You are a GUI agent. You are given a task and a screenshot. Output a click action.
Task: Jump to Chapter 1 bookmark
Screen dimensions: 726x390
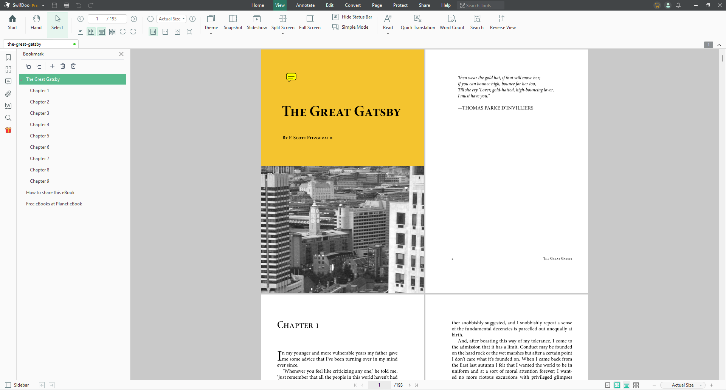click(40, 91)
